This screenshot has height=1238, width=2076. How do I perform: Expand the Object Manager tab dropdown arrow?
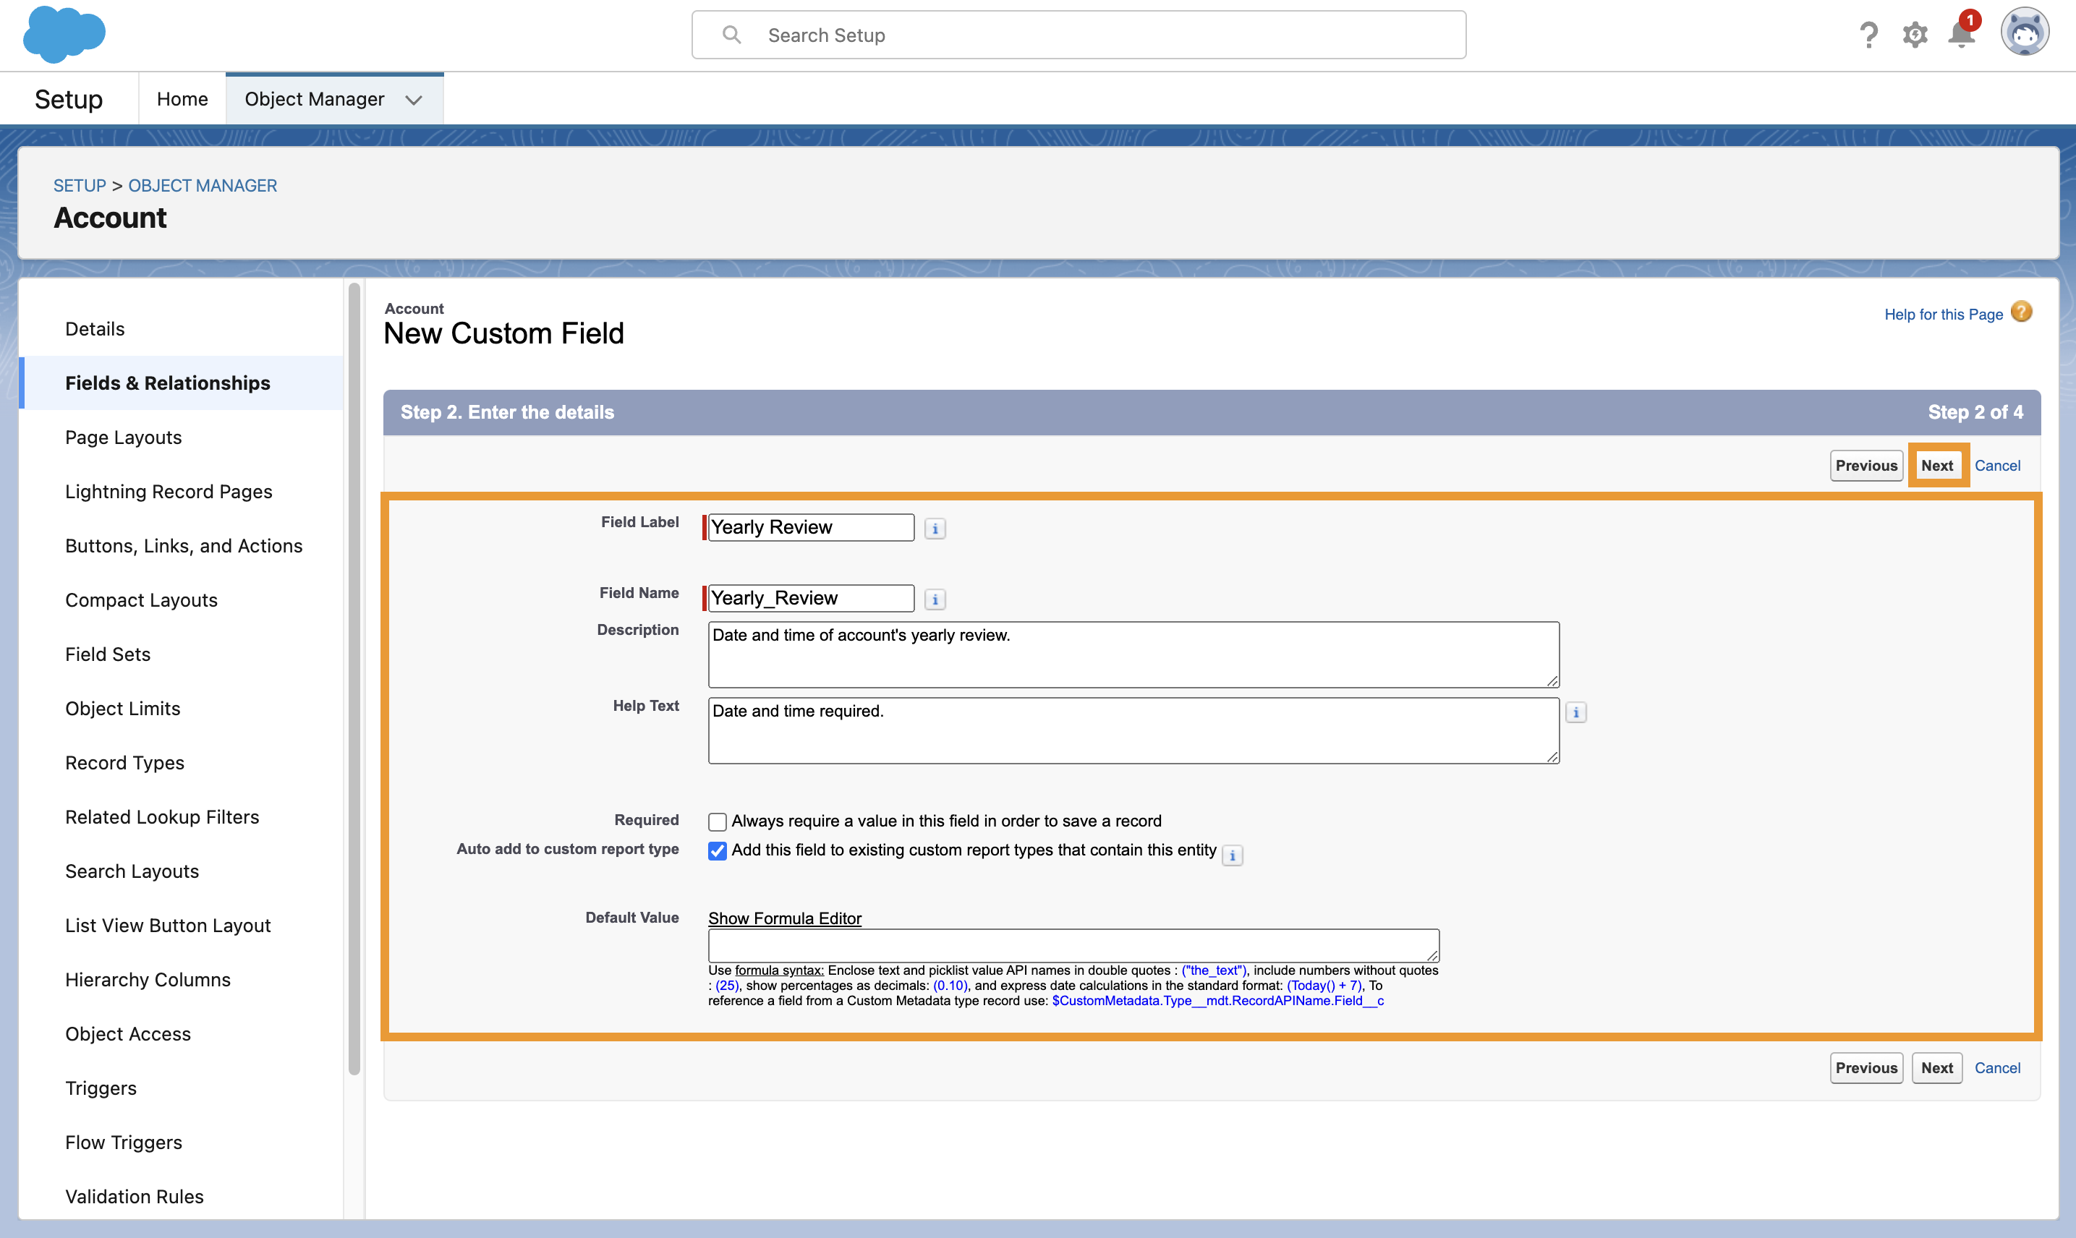click(414, 99)
